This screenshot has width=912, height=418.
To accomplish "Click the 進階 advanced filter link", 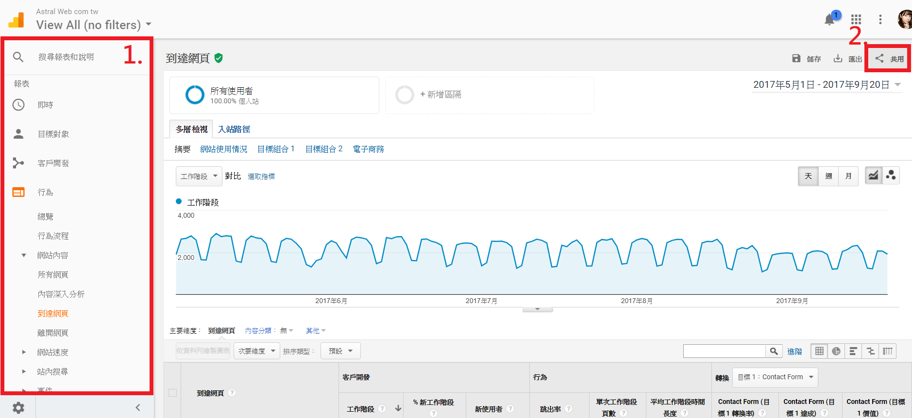I will click(x=795, y=352).
